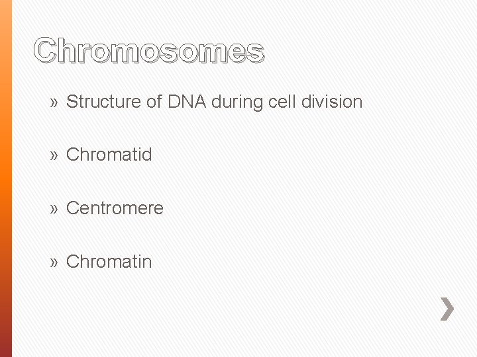Click the Centromere bullet text

coord(115,208)
